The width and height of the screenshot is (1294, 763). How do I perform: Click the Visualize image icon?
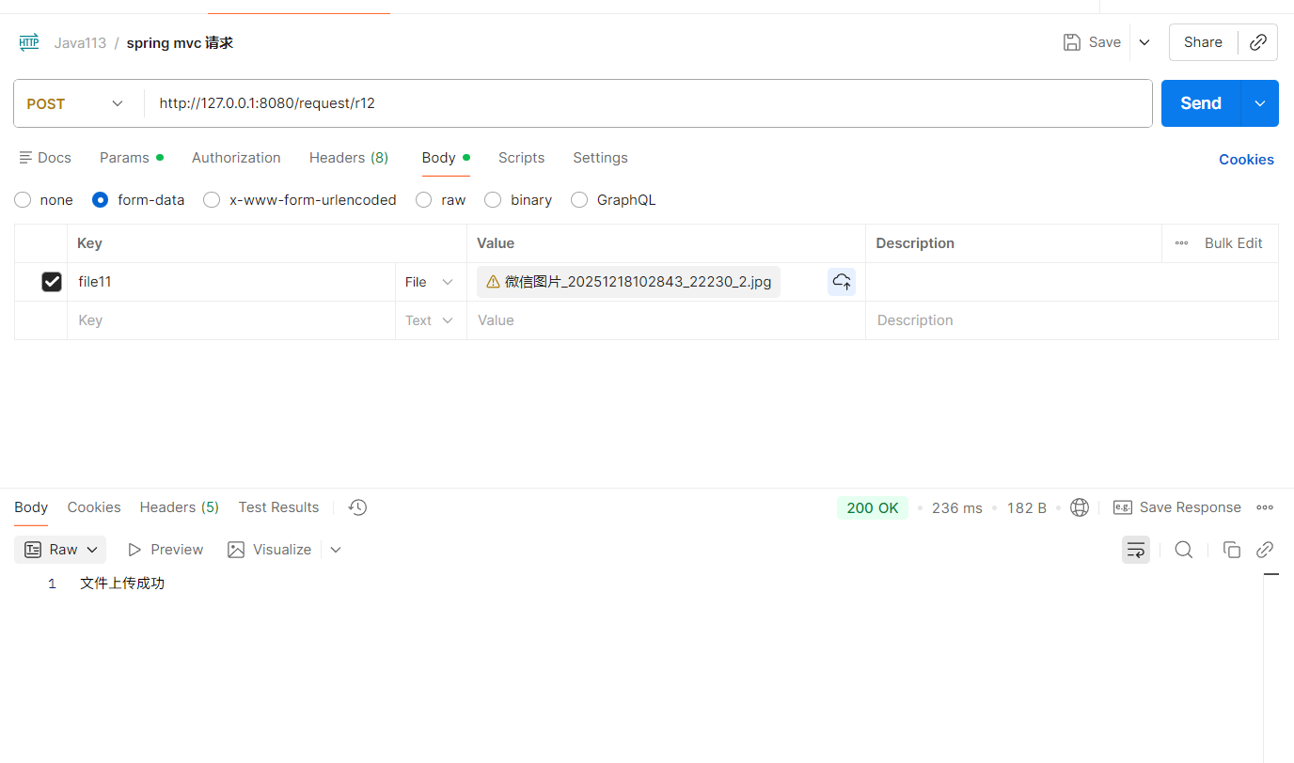[x=236, y=550]
